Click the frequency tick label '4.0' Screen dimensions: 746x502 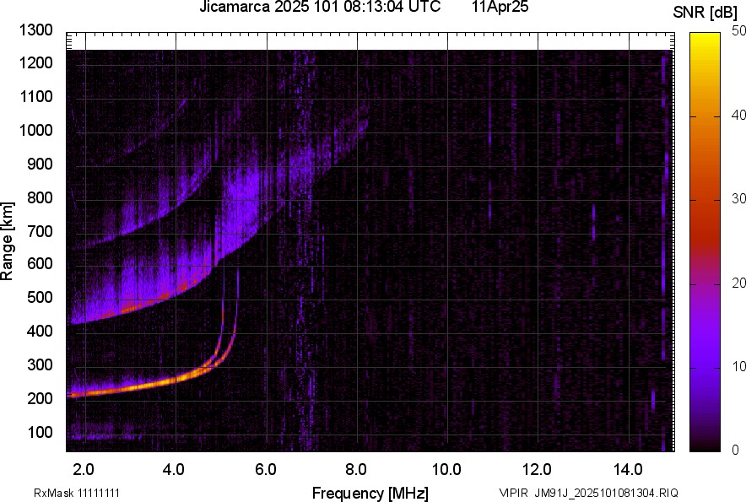pos(173,469)
